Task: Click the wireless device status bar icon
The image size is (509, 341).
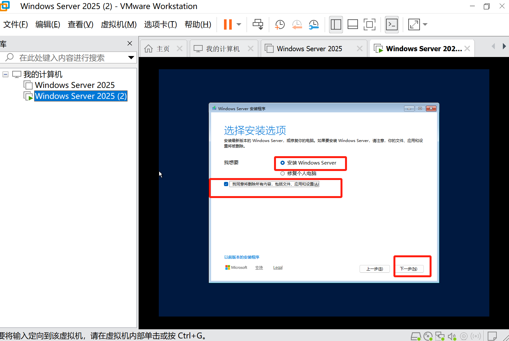Action: coord(476,336)
